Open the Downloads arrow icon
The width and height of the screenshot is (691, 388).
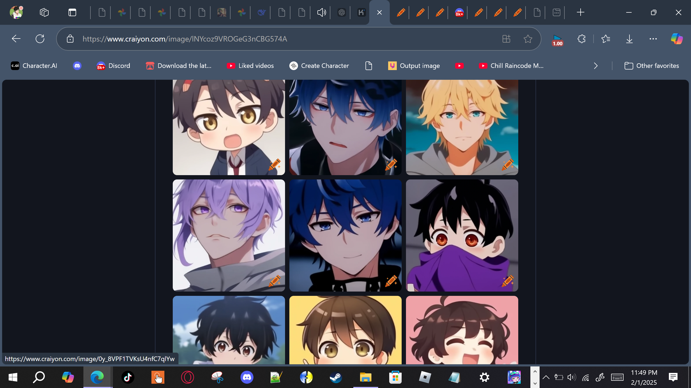pyautogui.click(x=629, y=39)
